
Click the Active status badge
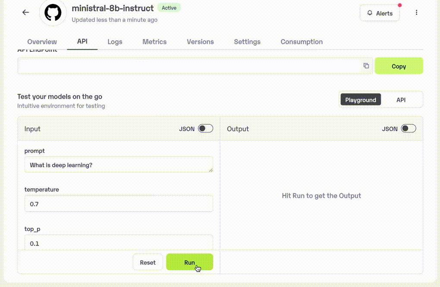[x=169, y=8]
